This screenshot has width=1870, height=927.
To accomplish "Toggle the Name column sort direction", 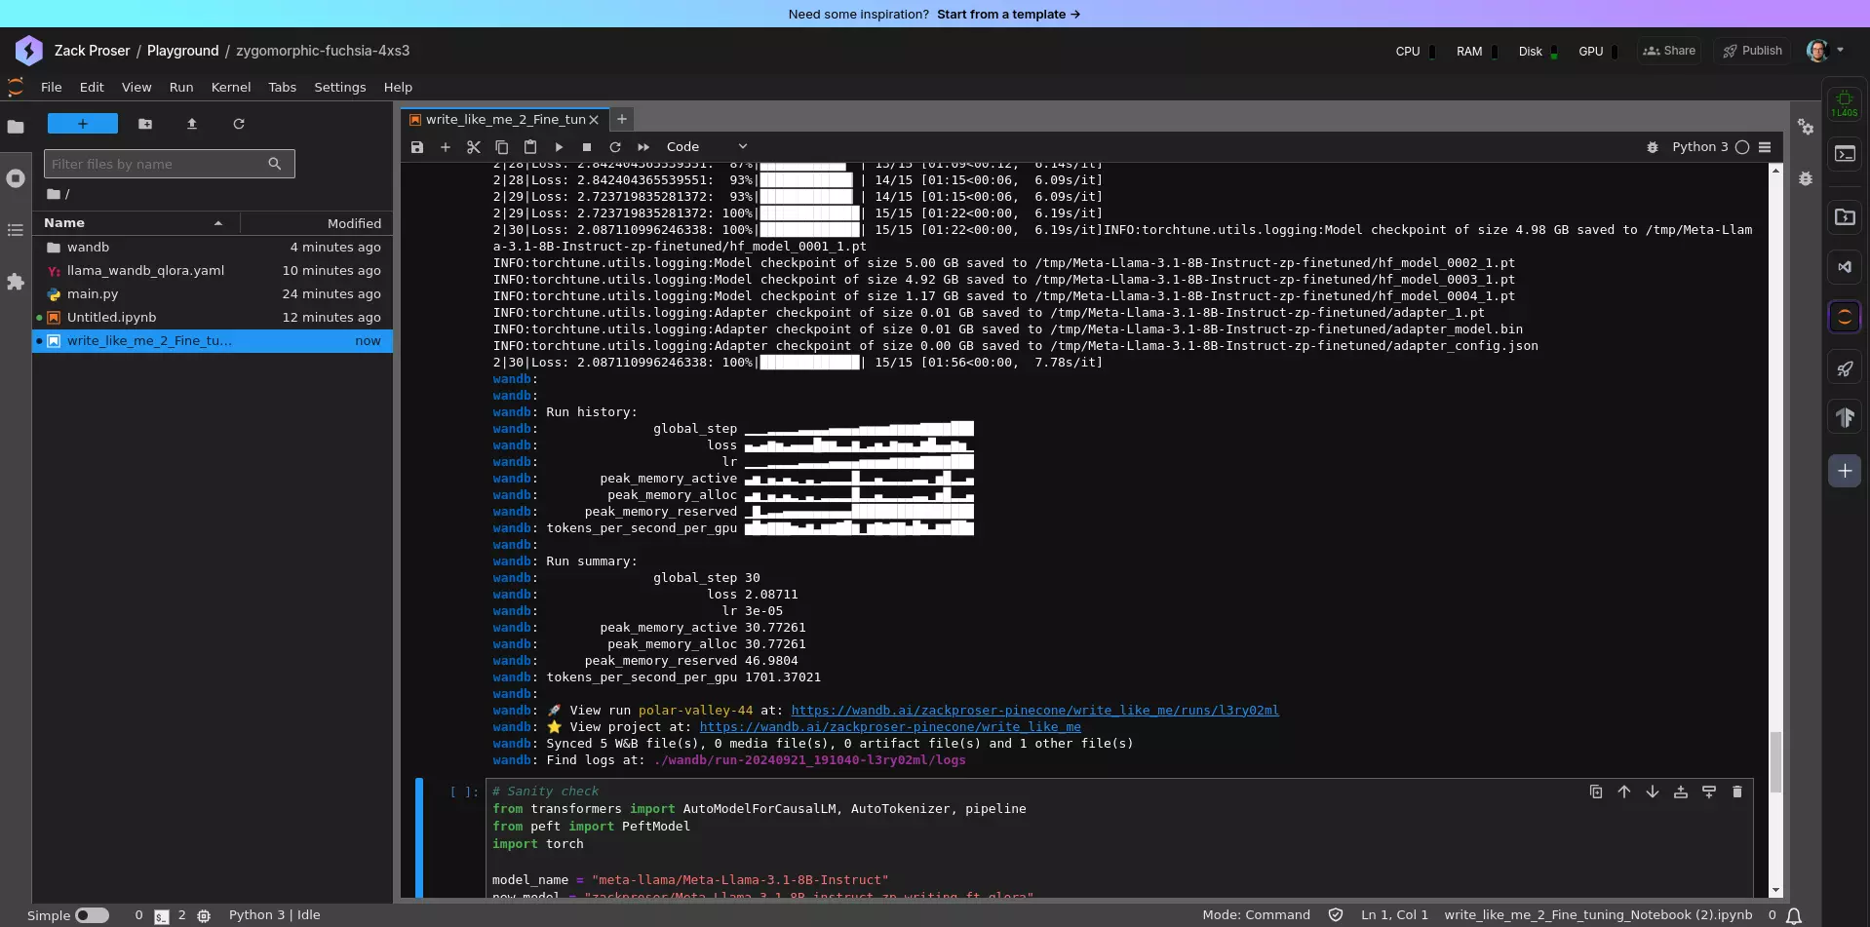I will pos(218,222).
